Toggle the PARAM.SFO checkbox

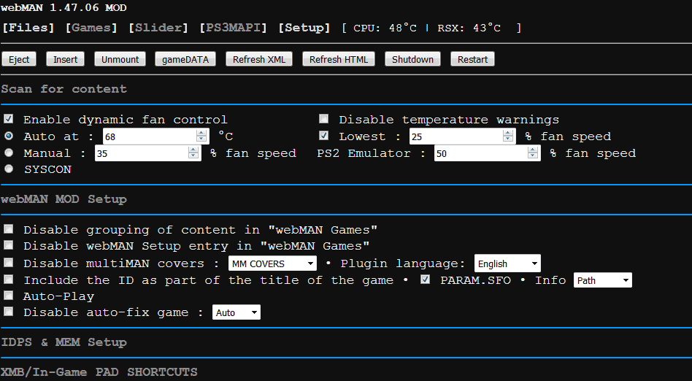425,280
